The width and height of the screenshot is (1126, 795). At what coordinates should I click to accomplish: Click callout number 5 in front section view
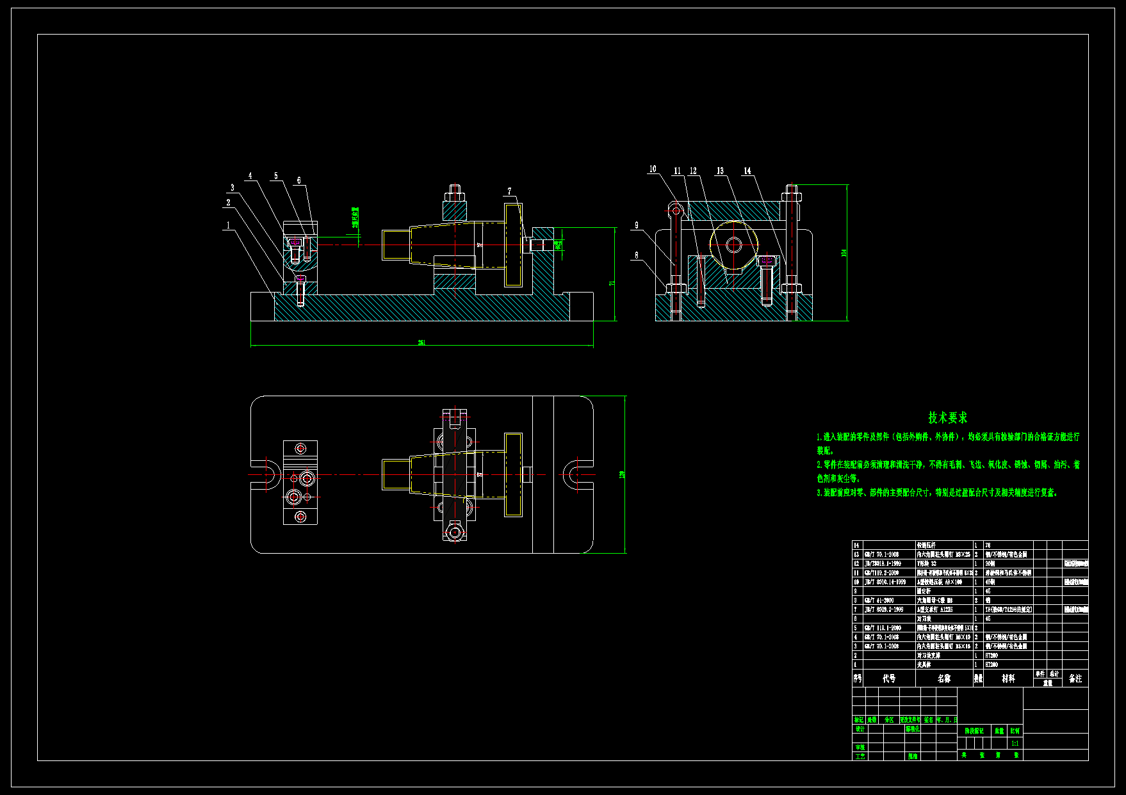pos(276,176)
